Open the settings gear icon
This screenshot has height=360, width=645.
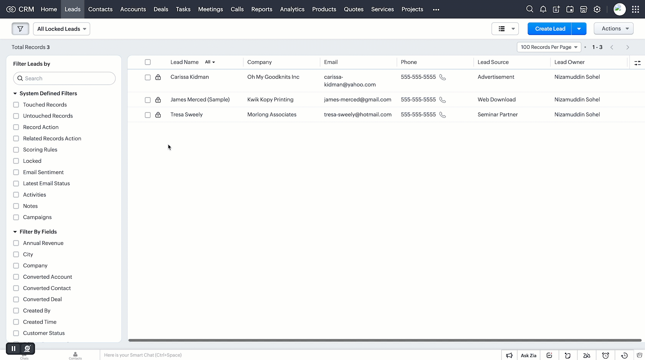(x=597, y=9)
